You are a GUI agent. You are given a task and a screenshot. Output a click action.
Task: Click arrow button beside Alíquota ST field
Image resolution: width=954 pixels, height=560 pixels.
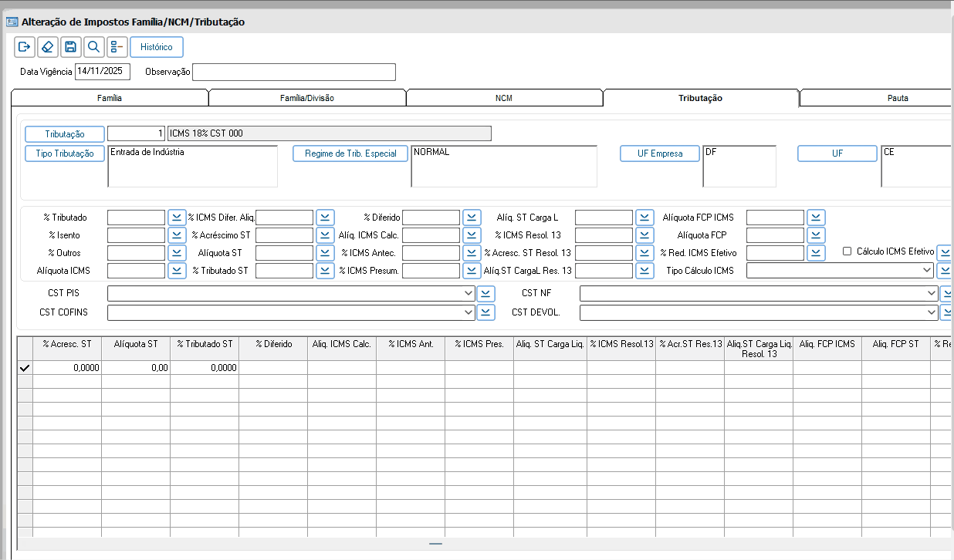coord(325,253)
